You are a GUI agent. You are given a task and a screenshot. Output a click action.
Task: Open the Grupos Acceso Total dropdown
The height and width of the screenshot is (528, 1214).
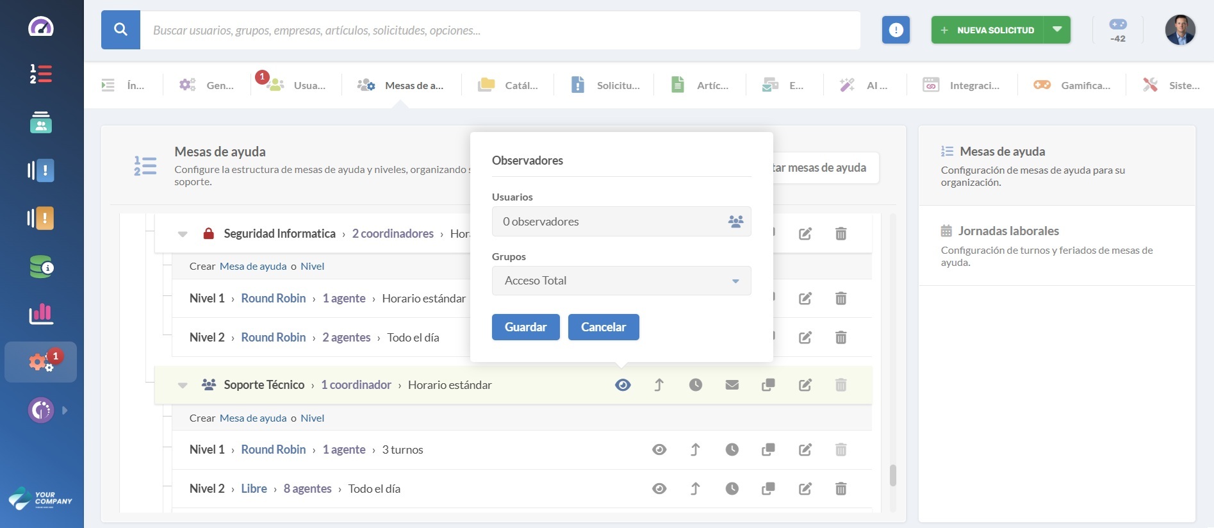[621, 281]
